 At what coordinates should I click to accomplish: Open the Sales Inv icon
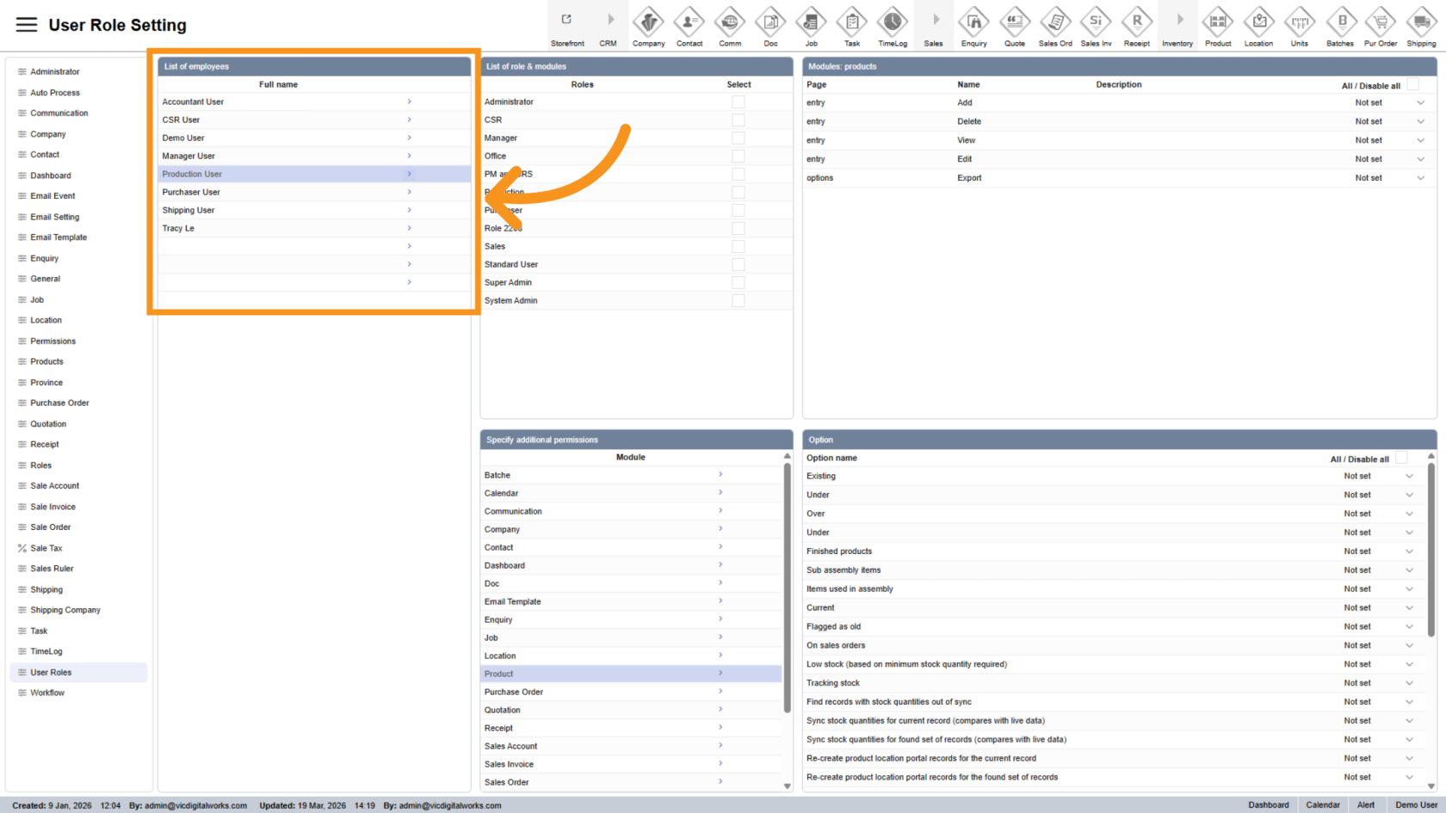[x=1096, y=22]
